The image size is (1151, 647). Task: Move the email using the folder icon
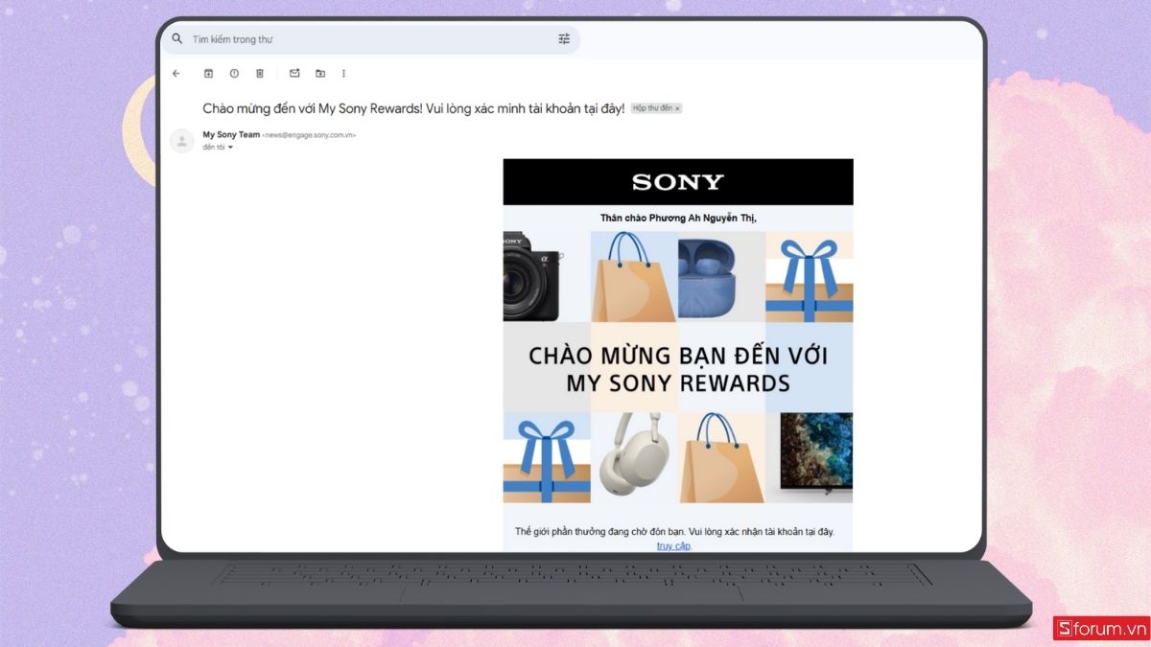319,73
